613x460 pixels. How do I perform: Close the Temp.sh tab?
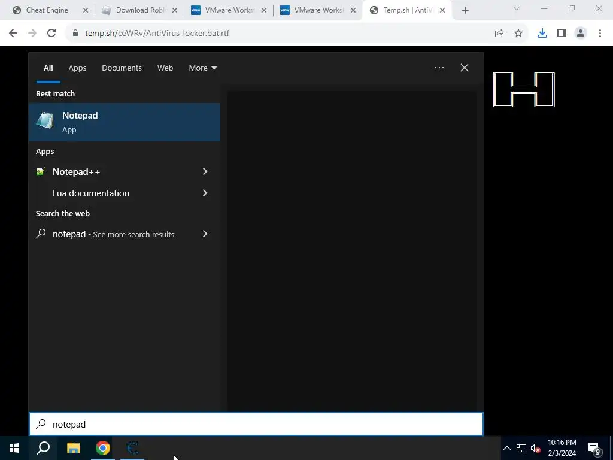click(442, 11)
